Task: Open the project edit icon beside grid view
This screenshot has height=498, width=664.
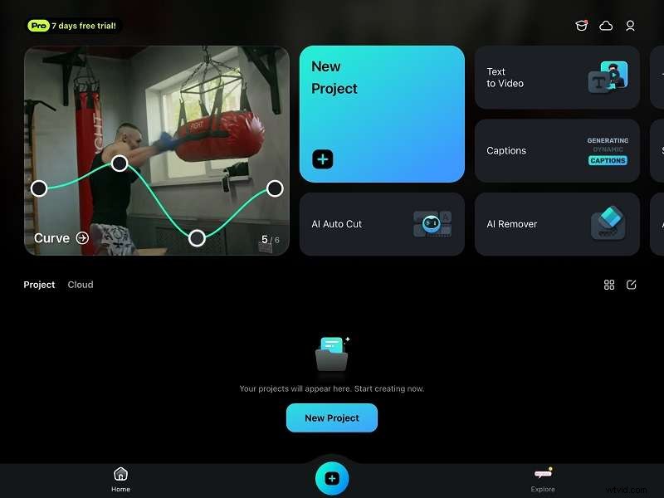Action: pyautogui.click(x=632, y=285)
